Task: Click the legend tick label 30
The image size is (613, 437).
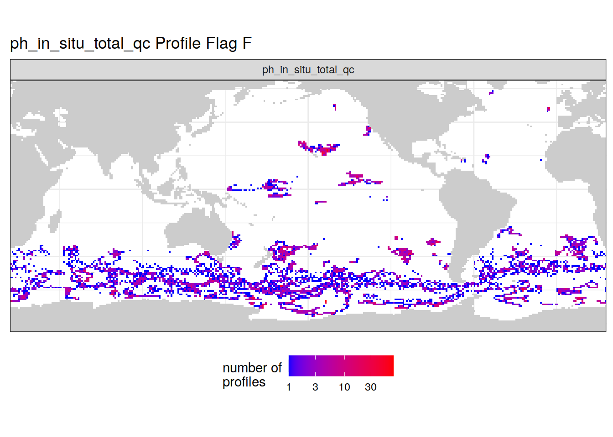Action: [370, 387]
